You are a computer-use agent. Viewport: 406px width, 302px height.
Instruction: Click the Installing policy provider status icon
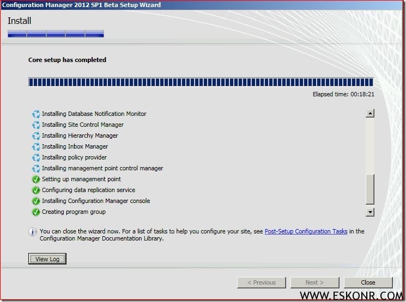click(x=36, y=157)
